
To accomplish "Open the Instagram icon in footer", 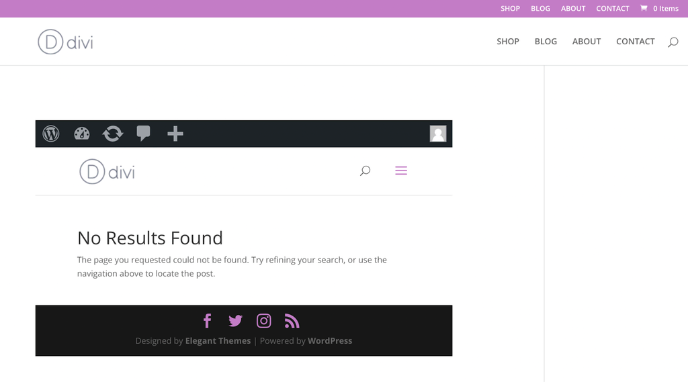I will click(x=263, y=321).
